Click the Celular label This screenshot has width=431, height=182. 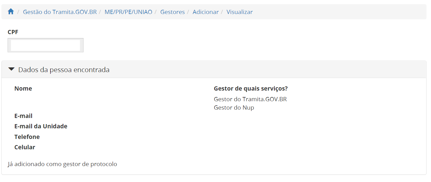click(25, 147)
